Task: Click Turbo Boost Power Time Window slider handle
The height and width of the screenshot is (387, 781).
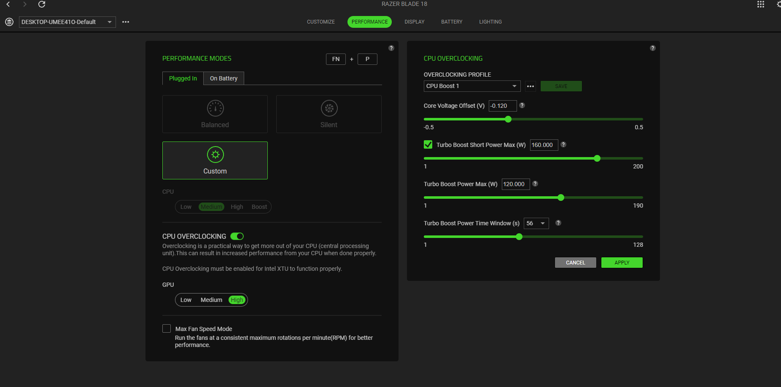Action: point(519,237)
